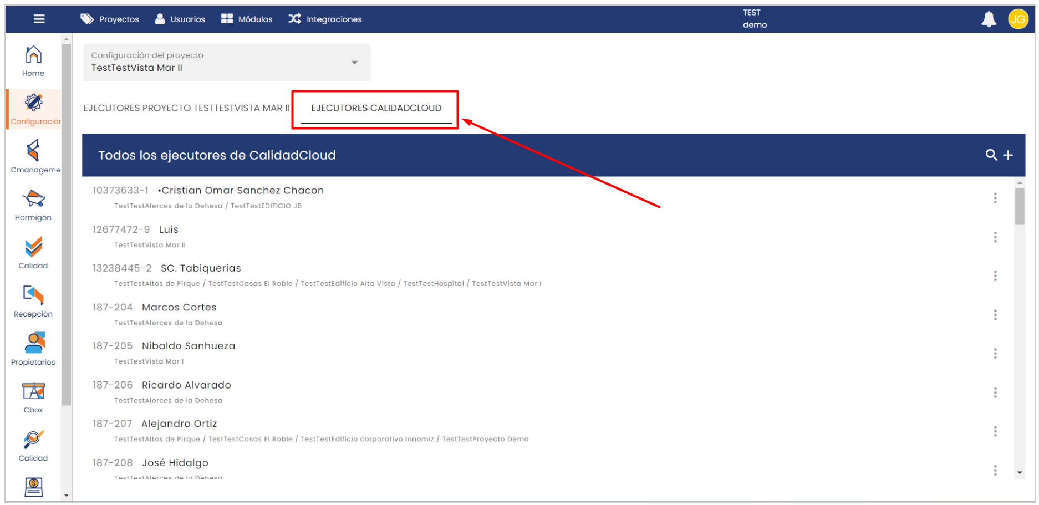This screenshot has width=1039, height=505.
Task: Open Integraciones in top navigation
Action: click(x=325, y=19)
